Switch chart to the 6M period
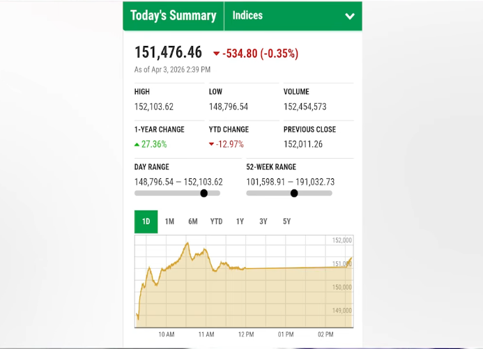The image size is (483, 349). (x=193, y=222)
